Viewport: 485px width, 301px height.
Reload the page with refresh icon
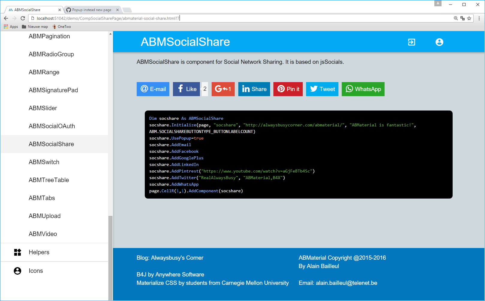pyautogui.click(x=23, y=18)
